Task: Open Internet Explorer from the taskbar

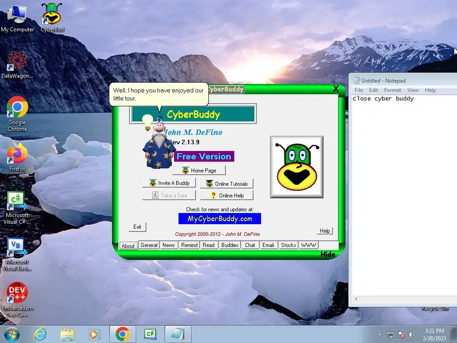Action: [x=40, y=334]
